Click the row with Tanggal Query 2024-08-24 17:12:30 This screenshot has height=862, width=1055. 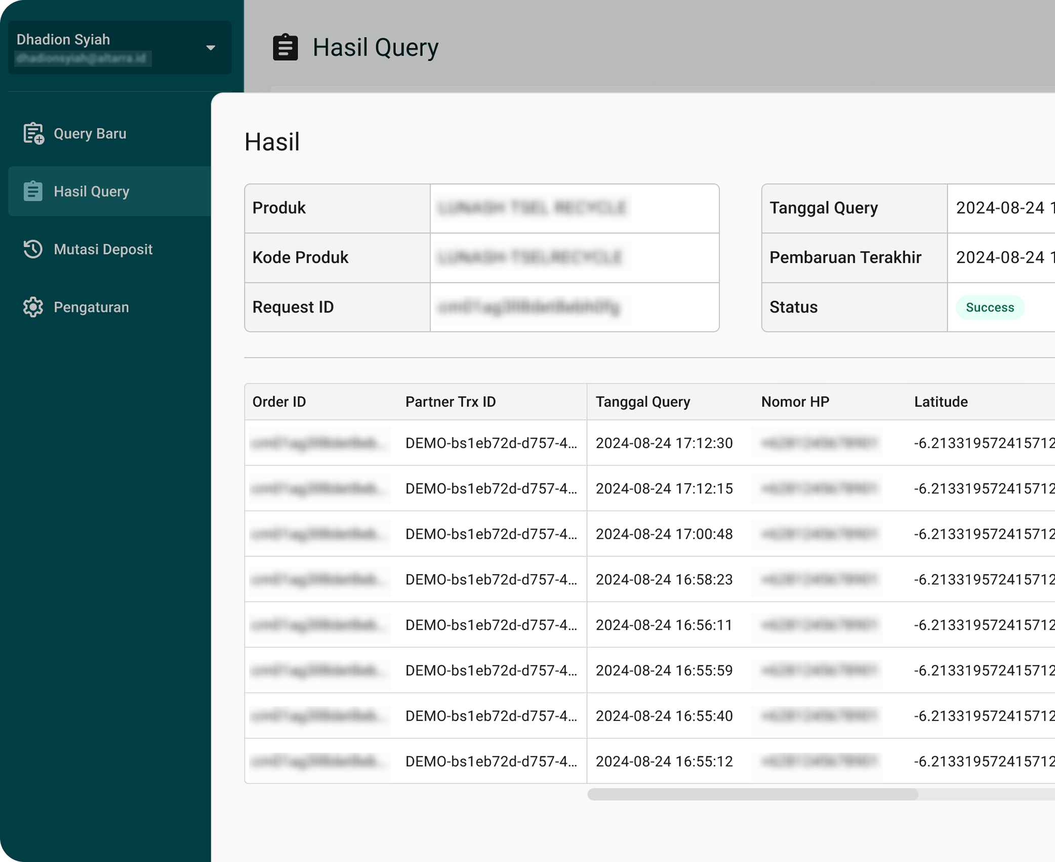coord(664,443)
